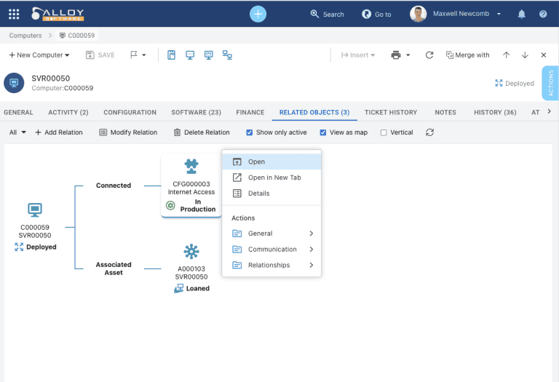Click the Internet Access configuration node icon
The image size is (559, 382).
coord(191,166)
